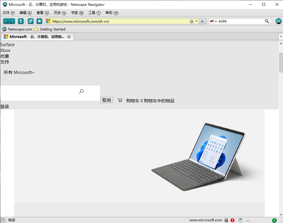
Task: Close the Microsoft tab
Action: tap(69, 37)
